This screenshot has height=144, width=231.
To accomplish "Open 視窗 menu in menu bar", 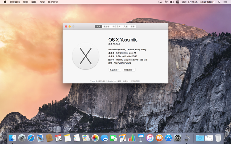I will 42,2.
